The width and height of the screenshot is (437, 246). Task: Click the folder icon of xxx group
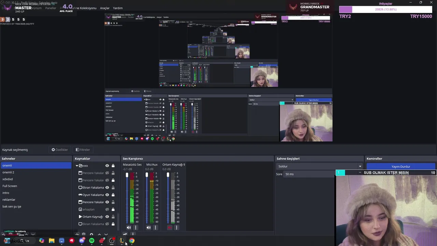(81, 166)
